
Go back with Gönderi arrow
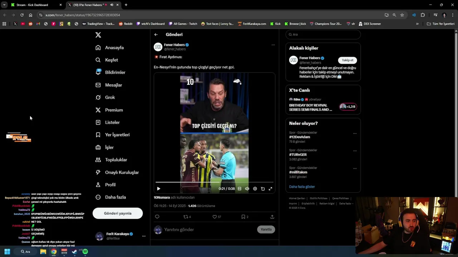click(x=156, y=35)
